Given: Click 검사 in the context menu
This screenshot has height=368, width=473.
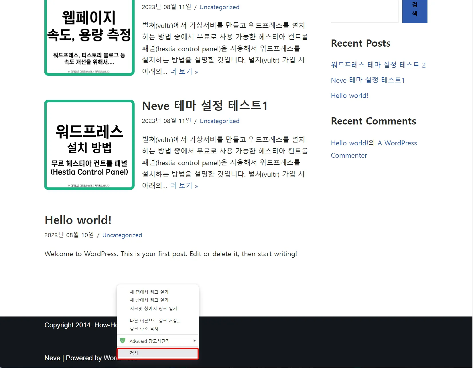Looking at the screenshot, I should point(158,353).
